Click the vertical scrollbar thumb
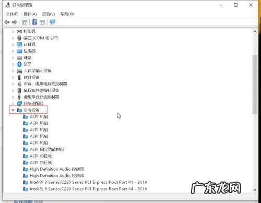 tap(255, 85)
